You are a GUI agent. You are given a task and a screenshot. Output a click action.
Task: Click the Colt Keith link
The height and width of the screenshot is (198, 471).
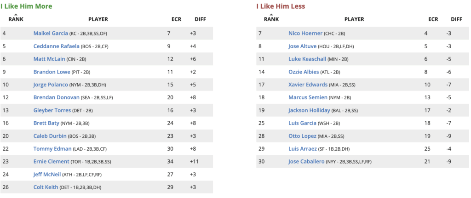point(46,187)
